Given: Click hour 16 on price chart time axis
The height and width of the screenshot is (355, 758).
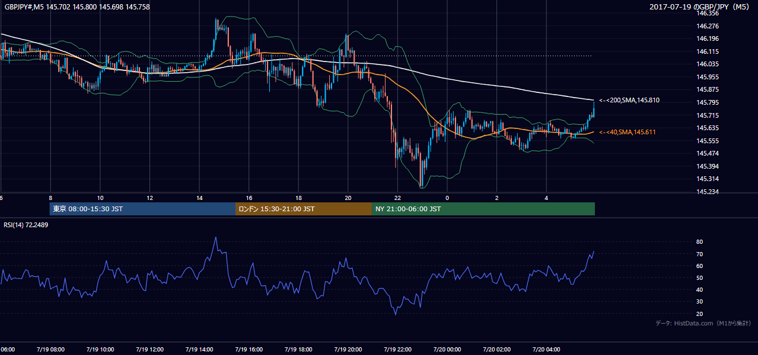Looking at the screenshot, I should (x=249, y=198).
